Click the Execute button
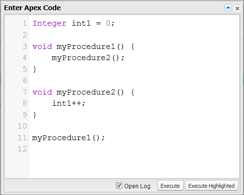Screen dimensions: 244x195 pyautogui.click(x=170, y=186)
